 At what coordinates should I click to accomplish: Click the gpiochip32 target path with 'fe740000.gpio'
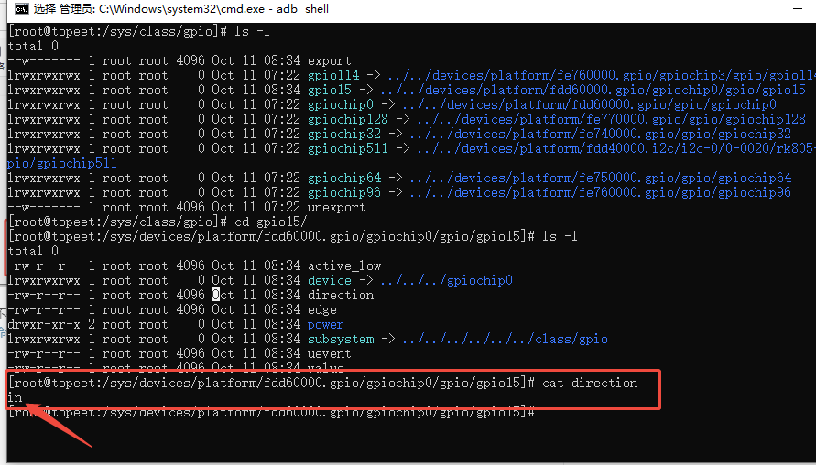[x=600, y=134]
